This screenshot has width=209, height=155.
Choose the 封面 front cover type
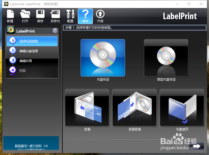tap(87, 107)
